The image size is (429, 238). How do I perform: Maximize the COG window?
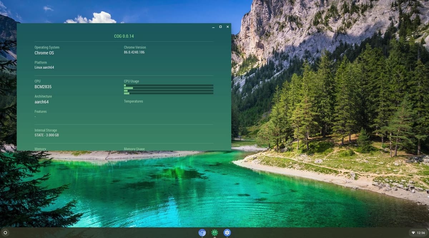[x=221, y=27]
